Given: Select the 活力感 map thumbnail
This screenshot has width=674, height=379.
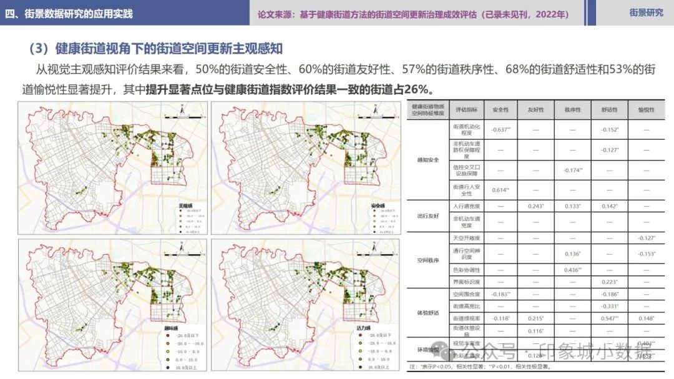Looking at the screenshot, I should 305,305.
